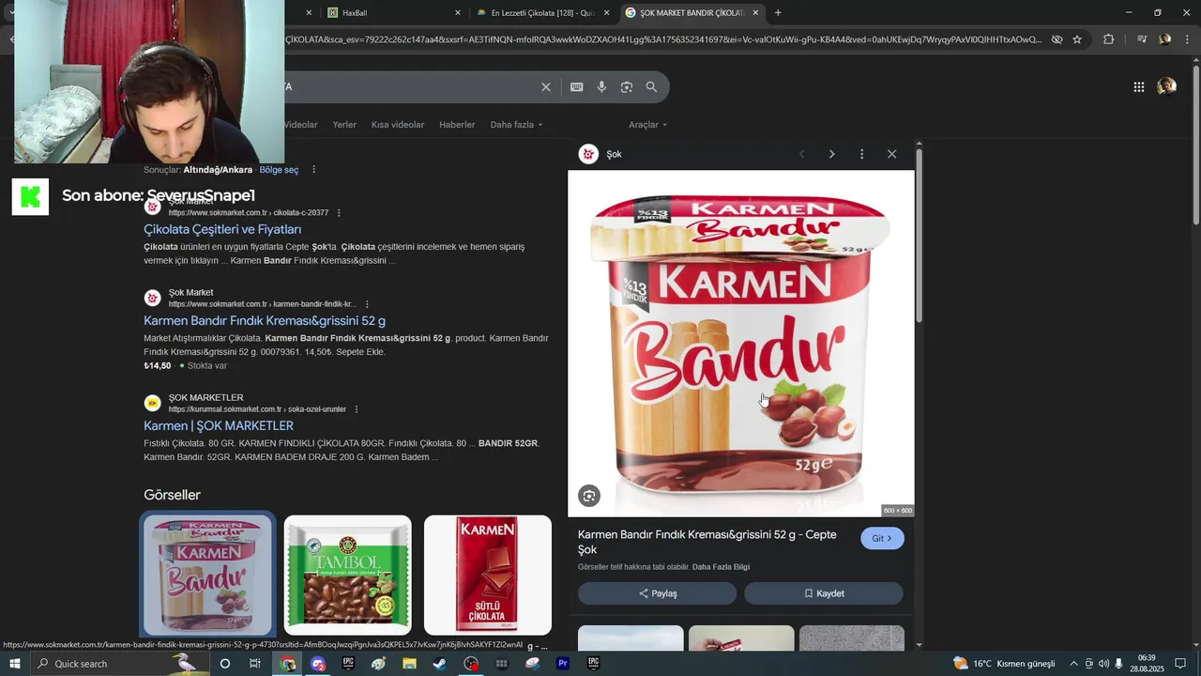
Task: Open Karmen | ŞOK MARKETLER result
Action: 219,425
